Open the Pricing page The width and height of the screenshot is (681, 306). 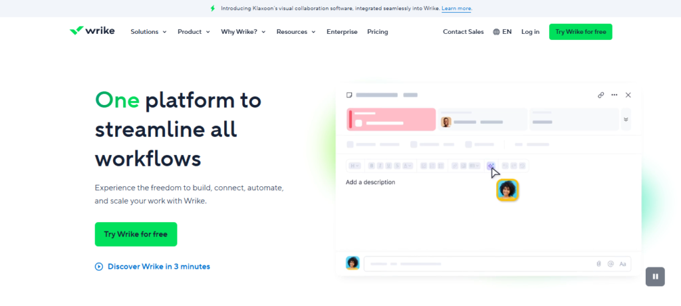(378, 32)
